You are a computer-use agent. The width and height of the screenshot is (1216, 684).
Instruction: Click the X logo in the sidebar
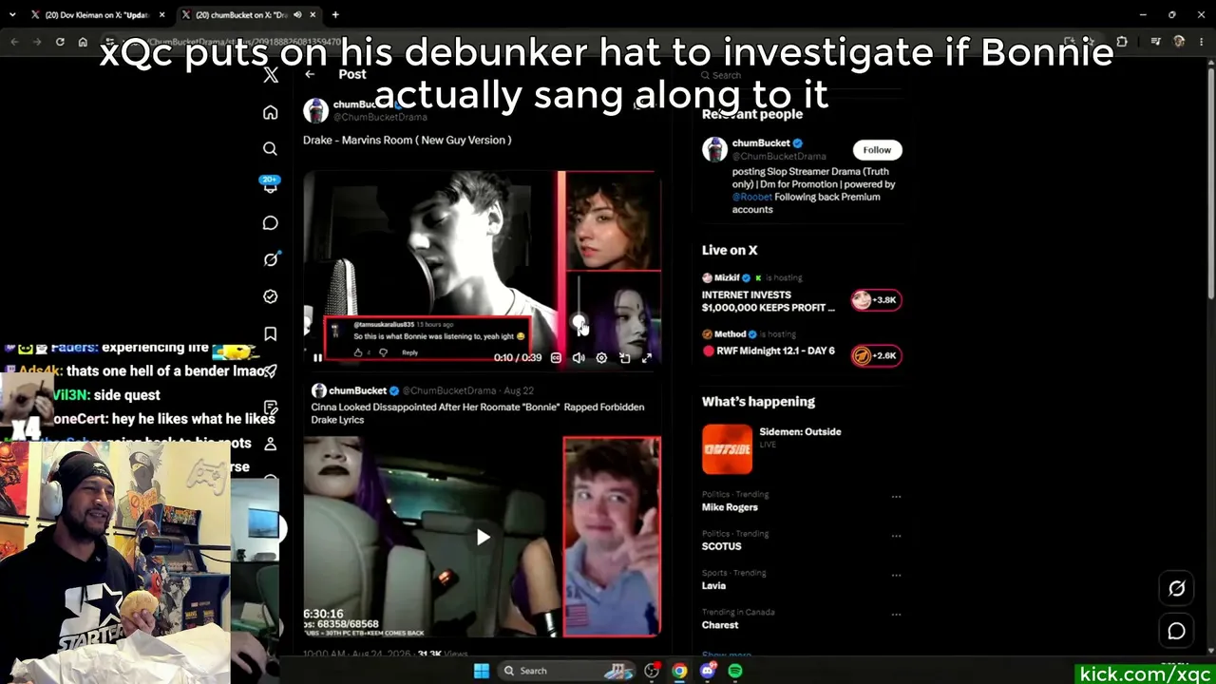(x=271, y=75)
